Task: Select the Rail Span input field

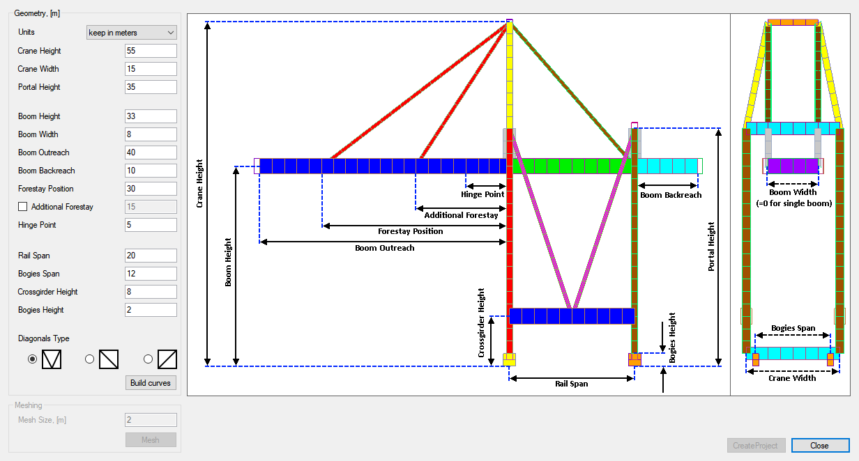Action: 151,255
